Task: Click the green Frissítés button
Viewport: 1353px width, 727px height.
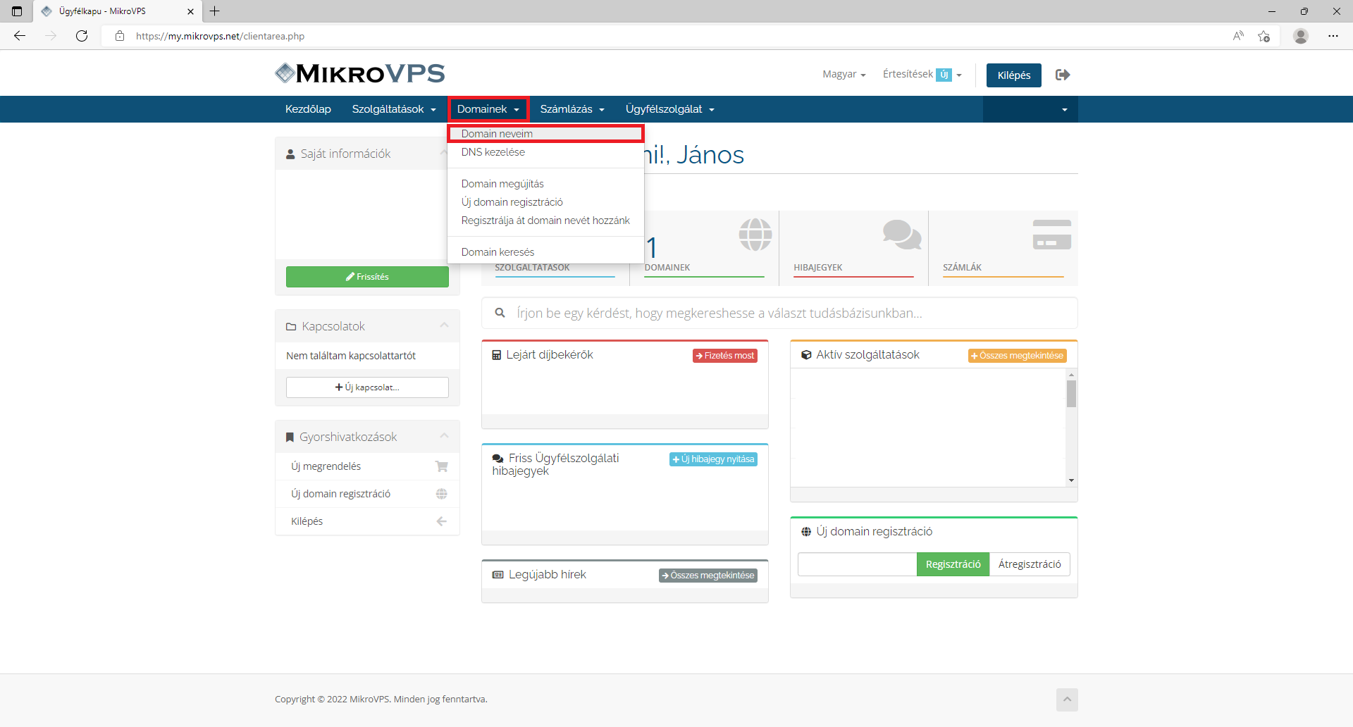Action: (x=367, y=277)
